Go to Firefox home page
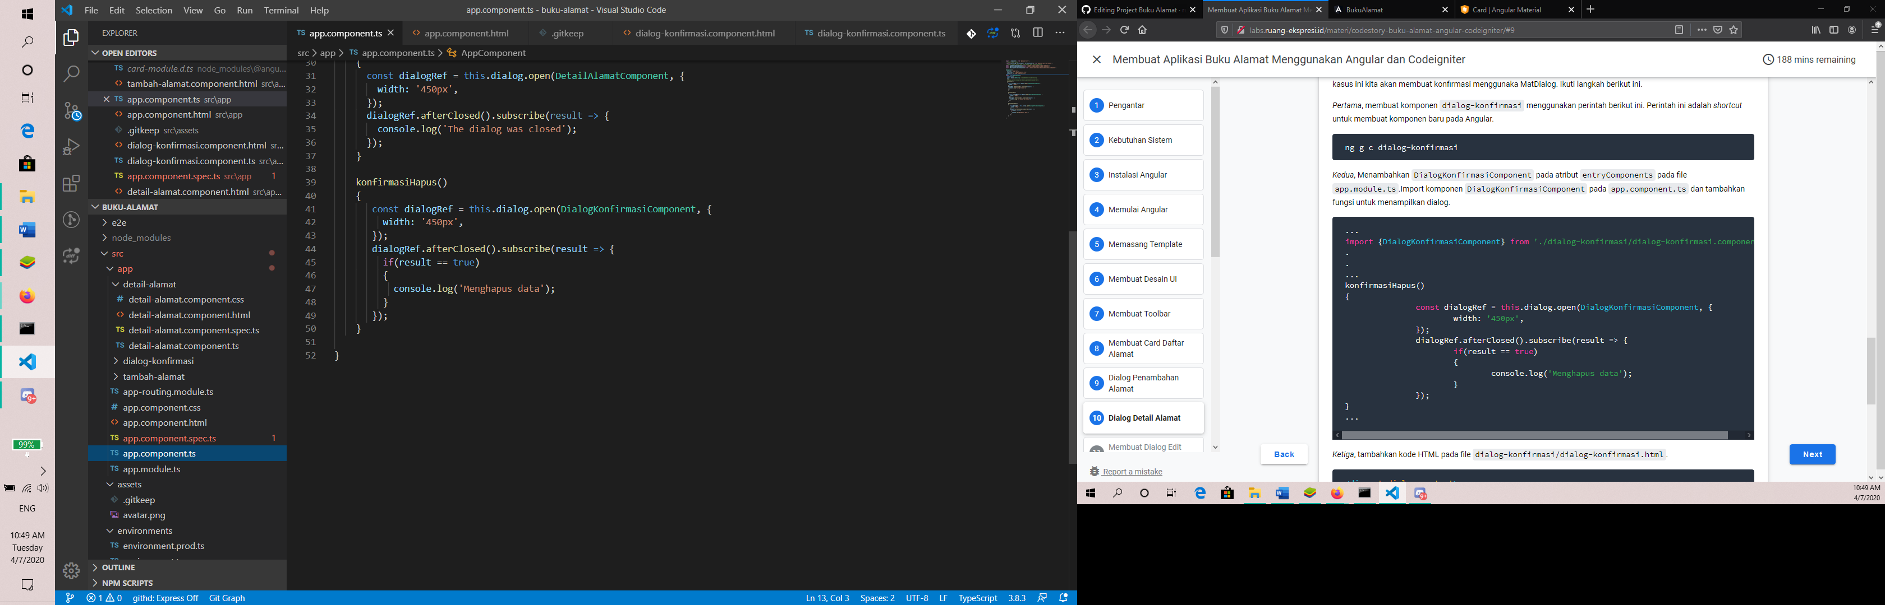This screenshot has height=605, width=1885. click(1142, 30)
